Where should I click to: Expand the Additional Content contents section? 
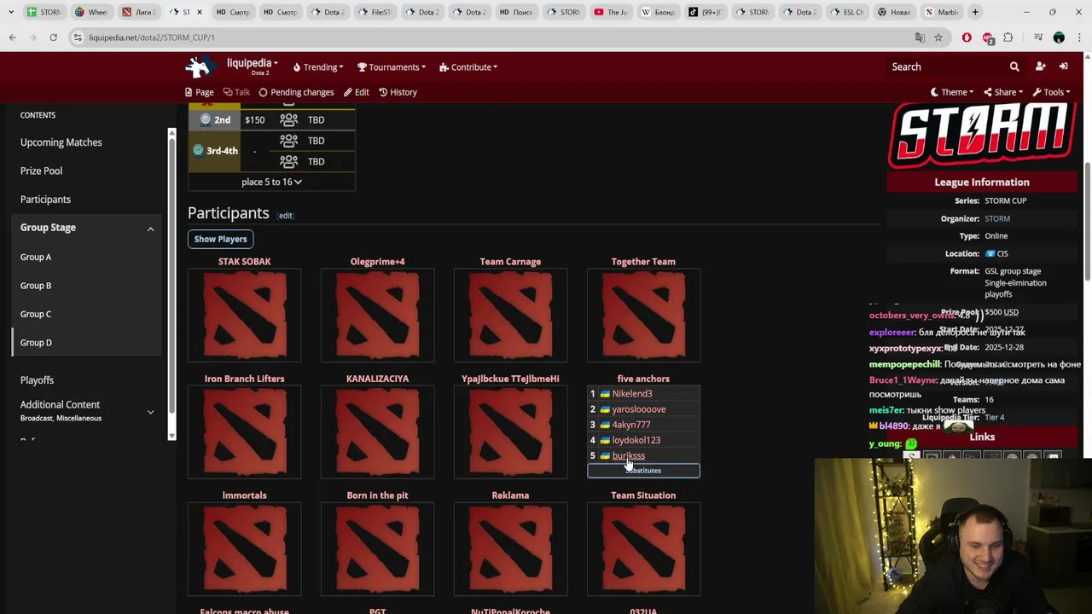pyautogui.click(x=150, y=412)
